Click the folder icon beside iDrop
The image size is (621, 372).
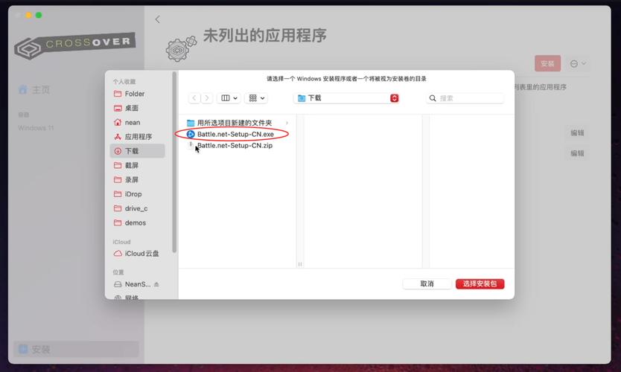[118, 194]
